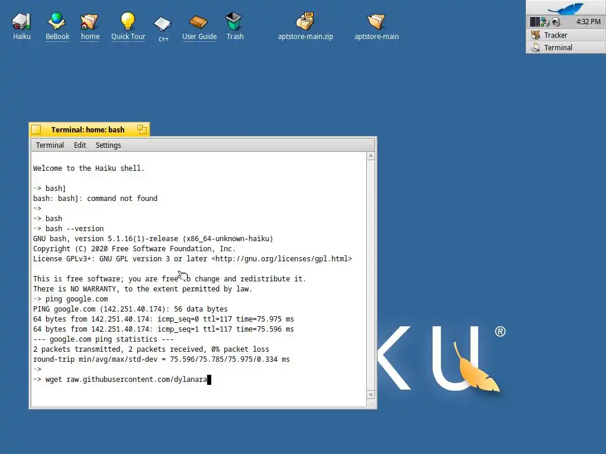Click the 'bash --version' command line

pos(69,229)
